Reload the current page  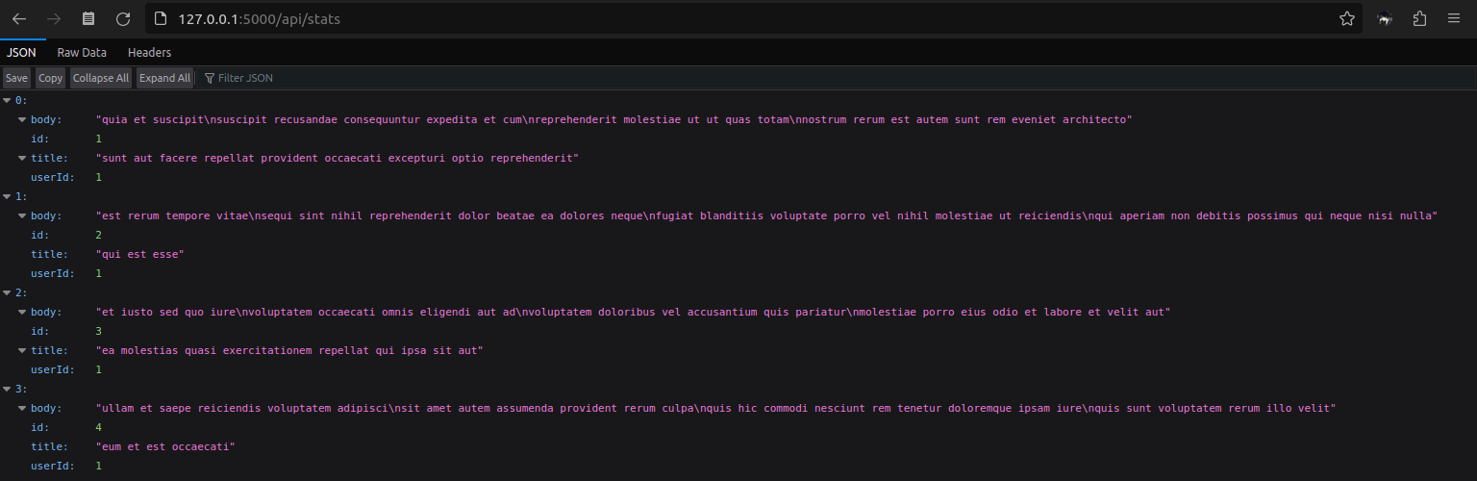click(x=123, y=18)
